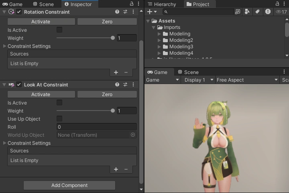
Task: Remove source from Look At Constraint list
Action: coord(126,169)
